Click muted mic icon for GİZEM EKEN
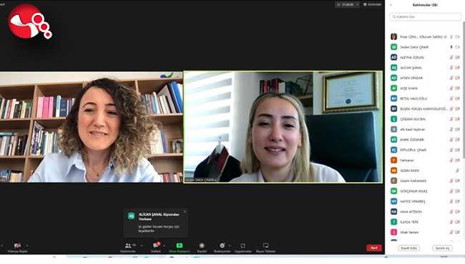465x264 pixels. 457,171
